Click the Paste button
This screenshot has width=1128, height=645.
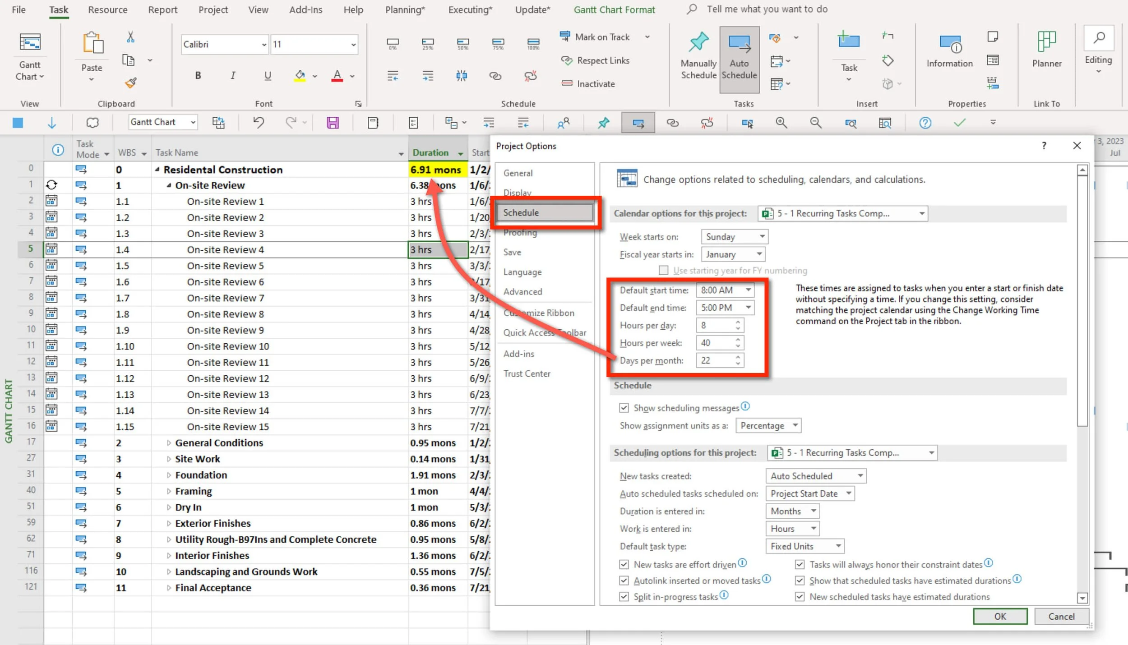(92, 56)
